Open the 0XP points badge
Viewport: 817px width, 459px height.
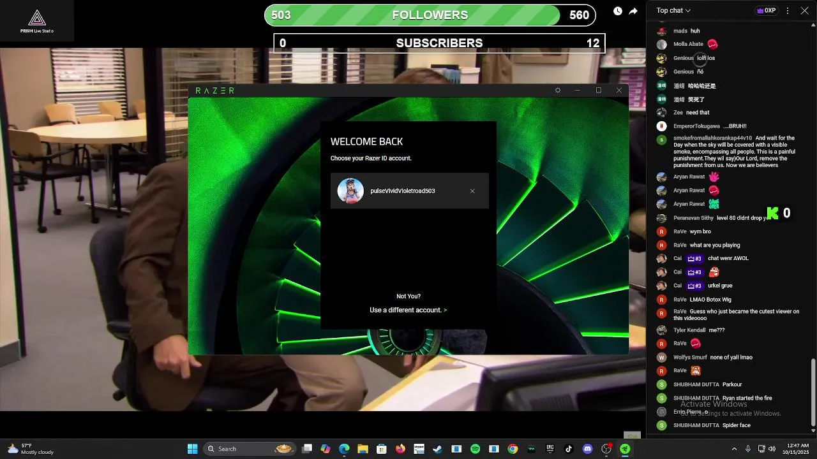click(766, 10)
